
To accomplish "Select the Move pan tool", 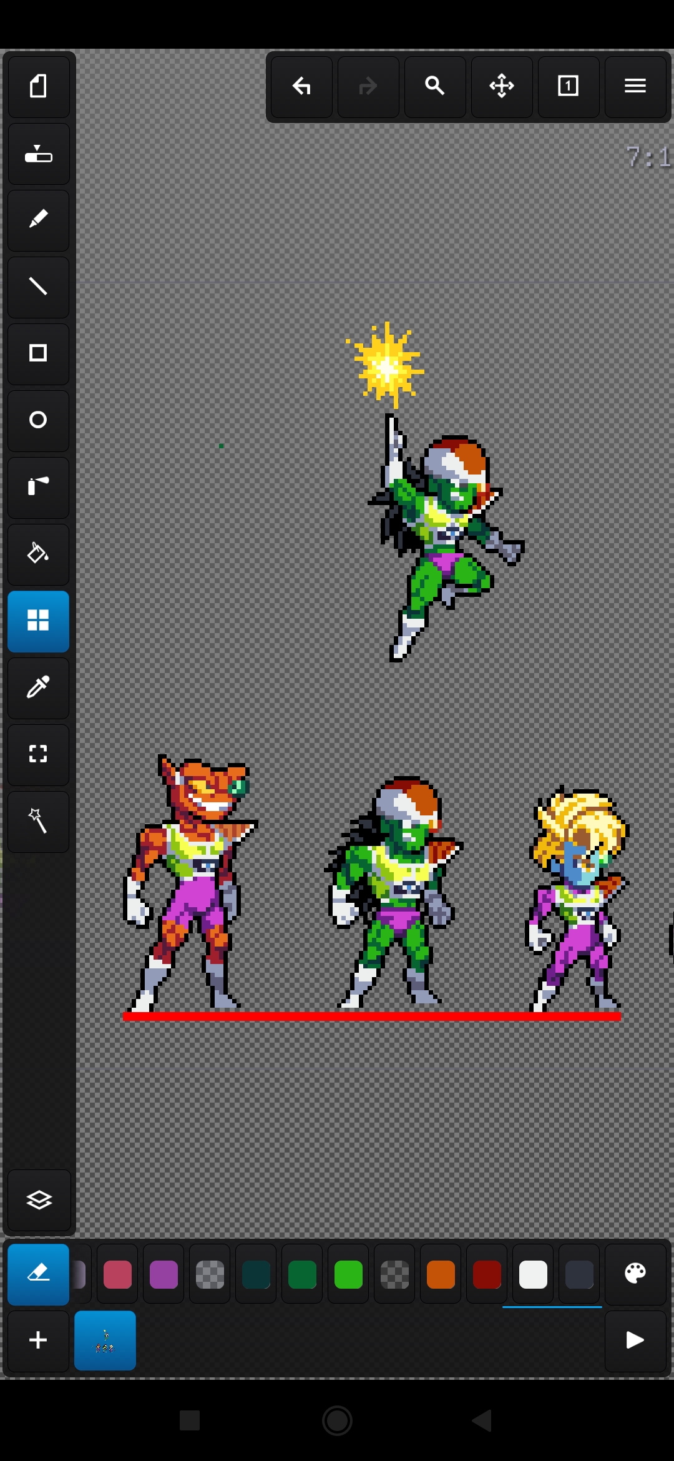I will tap(502, 86).
